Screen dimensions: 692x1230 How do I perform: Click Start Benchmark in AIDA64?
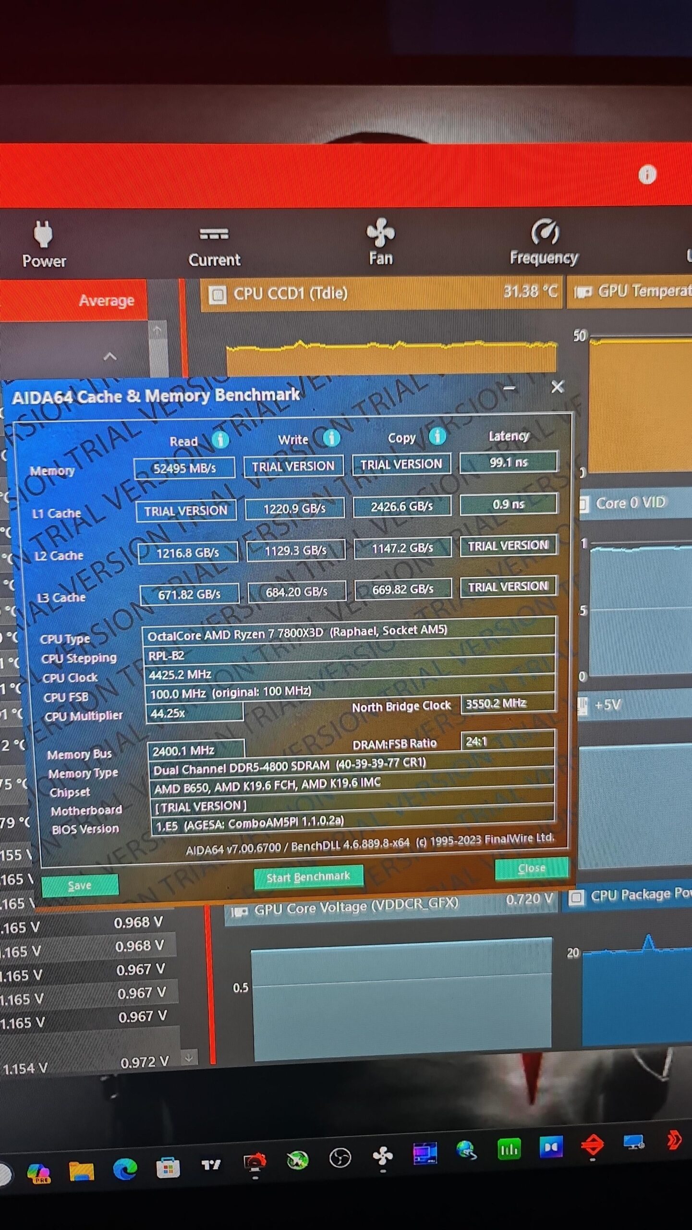pos(308,877)
